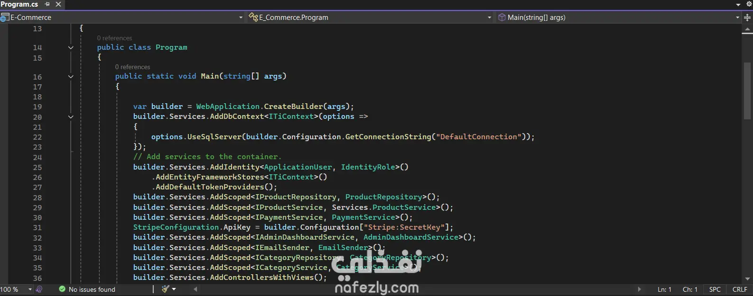Image resolution: width=753 pixels, height=296 pixels.
Task: Click 'Main' in the method signature
Action: [210, 76]
